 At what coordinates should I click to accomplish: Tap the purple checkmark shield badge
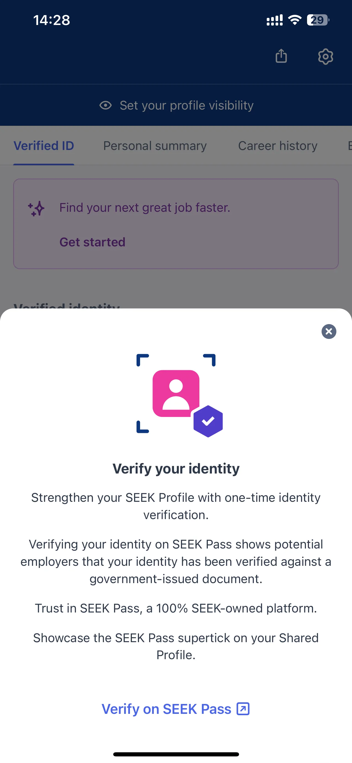point(208,421)
